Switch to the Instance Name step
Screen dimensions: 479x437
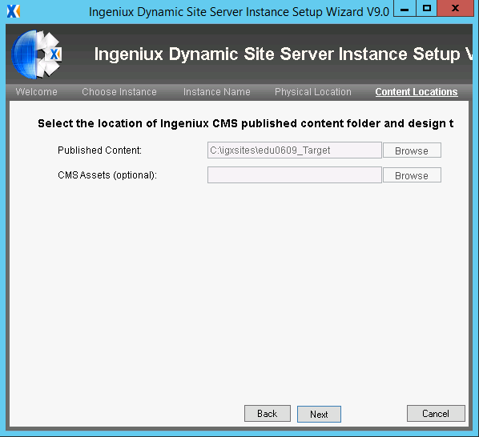(216, 92)
